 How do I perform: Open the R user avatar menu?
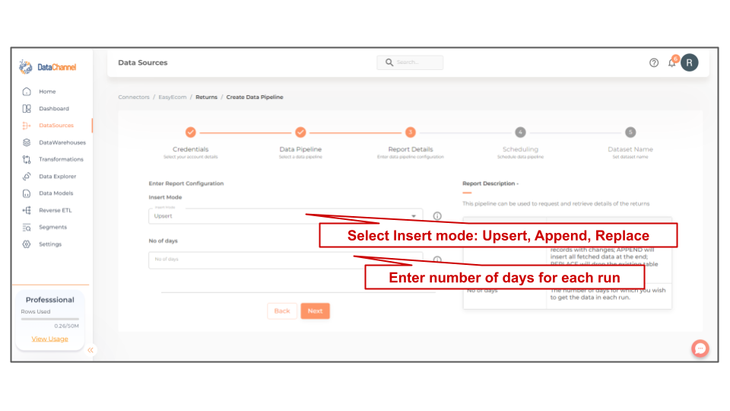coord(690,62)
